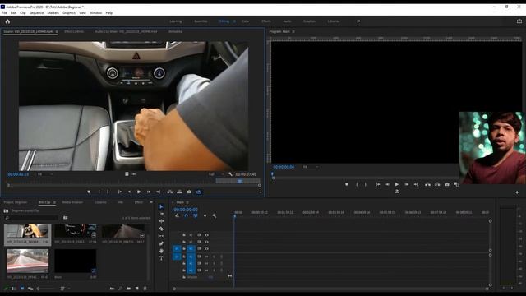The width and height of the screenshot is (526, 296).
Task: Add marker in Source monitor
Action: (x=89, y=192)
